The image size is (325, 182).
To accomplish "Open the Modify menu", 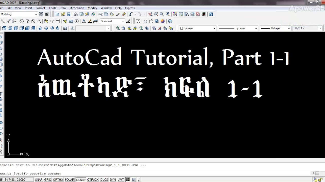I will pos(92,8).
